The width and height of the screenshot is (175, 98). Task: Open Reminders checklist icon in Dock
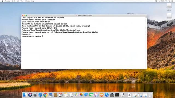pos(71,95)
